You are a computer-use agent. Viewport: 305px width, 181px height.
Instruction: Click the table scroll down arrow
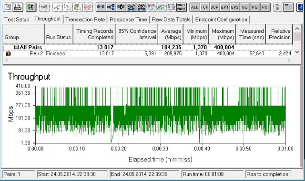coord(297,52)
